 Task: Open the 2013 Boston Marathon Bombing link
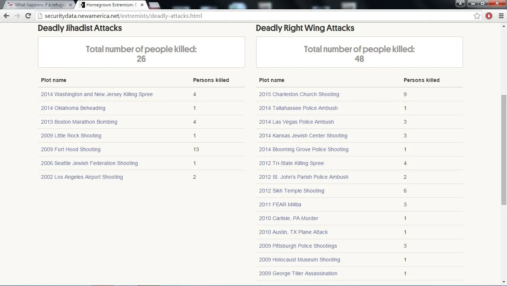coord(79,122)
